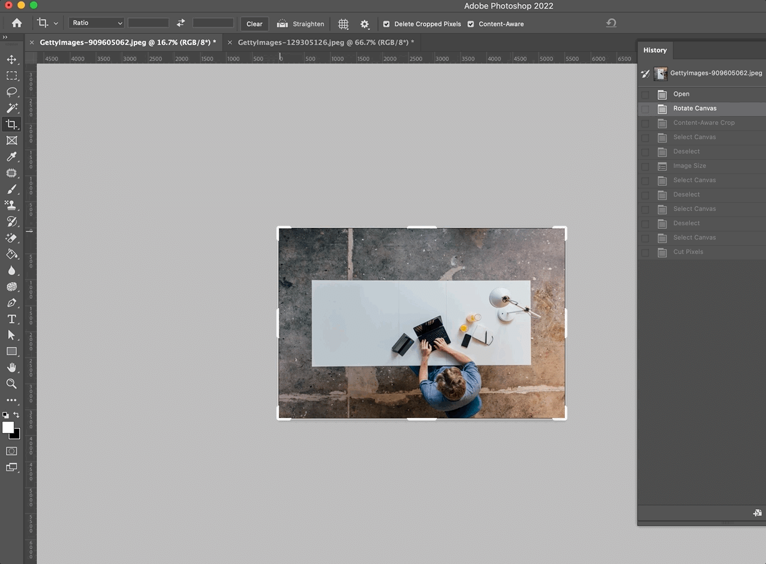The height and width of the screenshot is (564, 766).
Task: Click the white foreground color swatch
Action: [8, 427]
